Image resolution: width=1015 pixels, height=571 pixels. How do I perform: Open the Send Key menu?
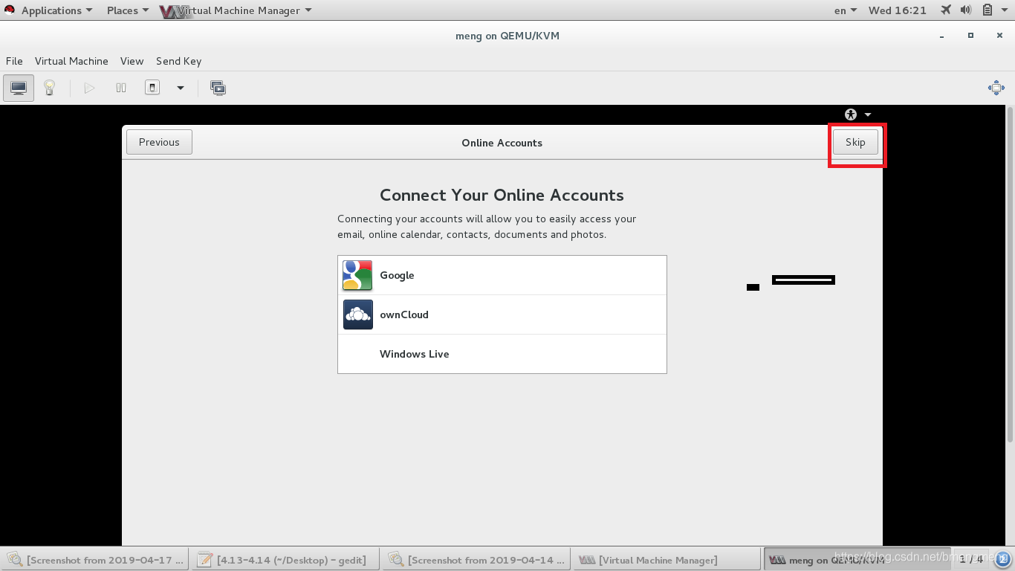(x=178, y=61)
